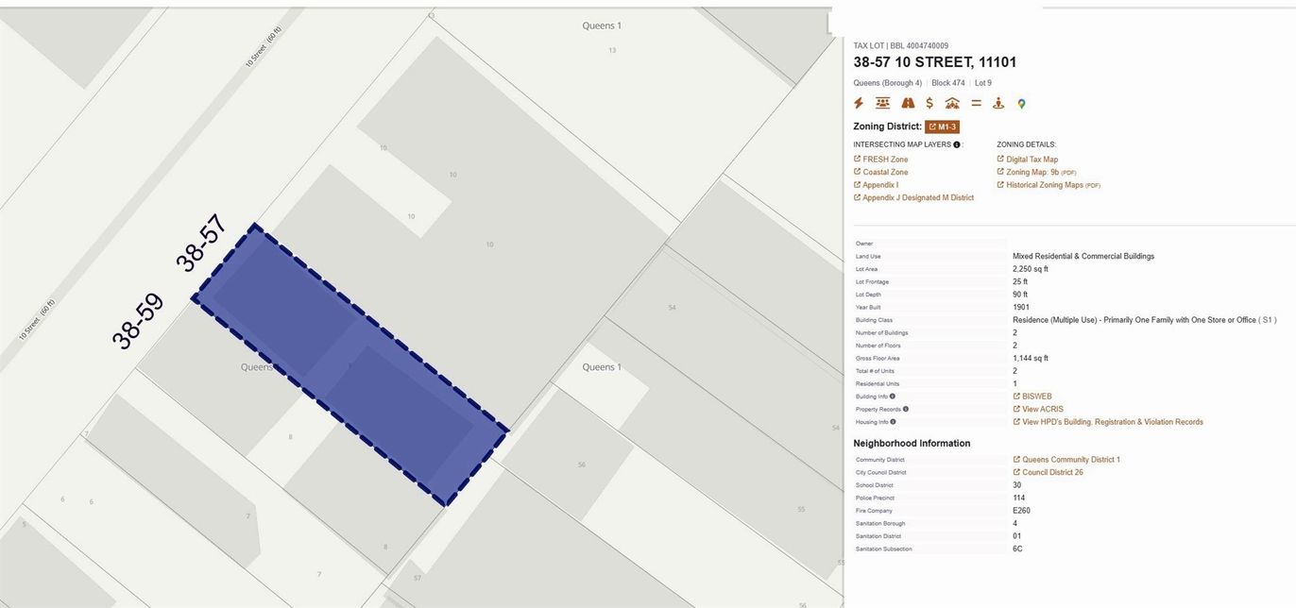Click info icon beside Intersecting Map Layers

tap(957, 144)
